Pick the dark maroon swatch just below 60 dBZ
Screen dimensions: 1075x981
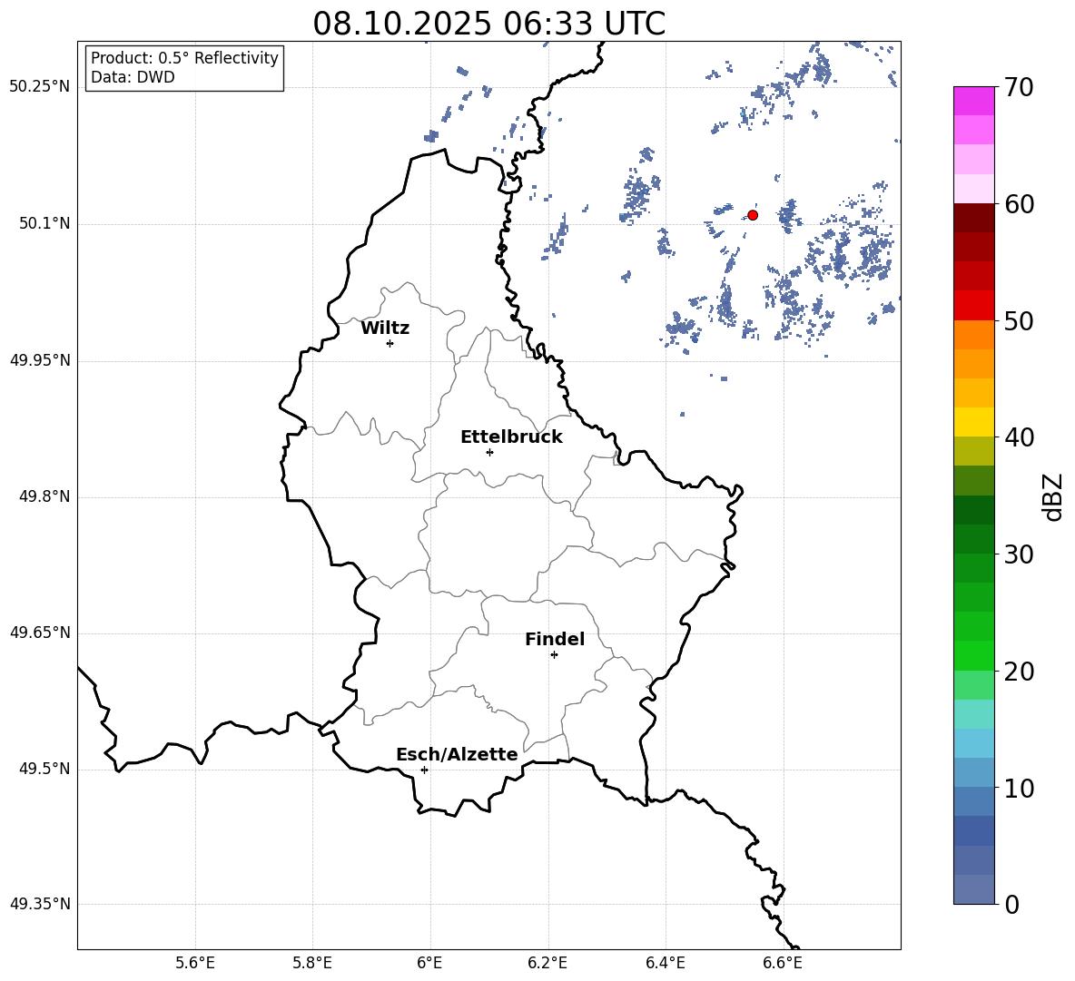coord(974,218)
